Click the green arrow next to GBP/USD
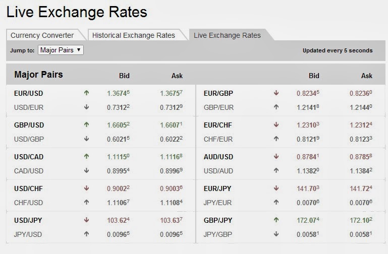This screenshot has height=254, width=388. coord(86,124)
